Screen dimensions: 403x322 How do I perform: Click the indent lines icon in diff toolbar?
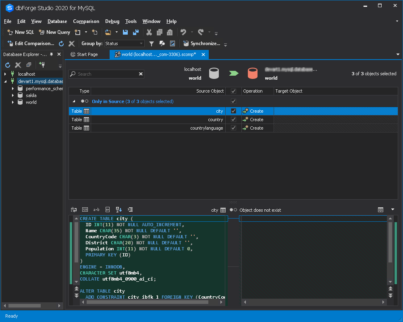pyautogui.click(x=130, y=210)
